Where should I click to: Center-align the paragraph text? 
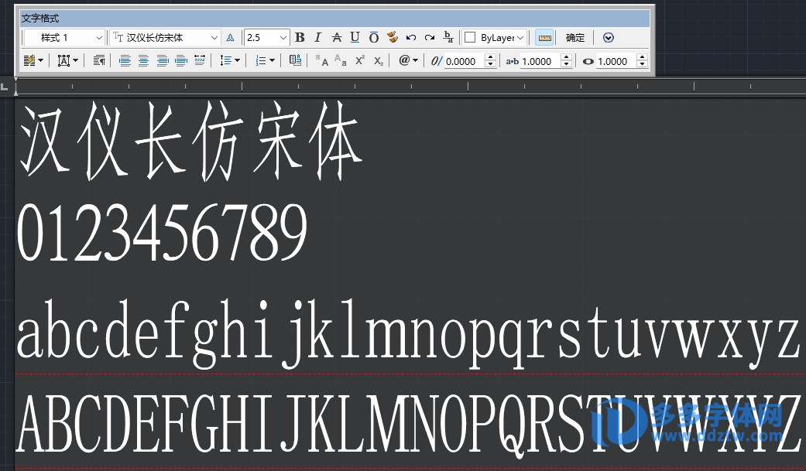(x=144, y=60)
